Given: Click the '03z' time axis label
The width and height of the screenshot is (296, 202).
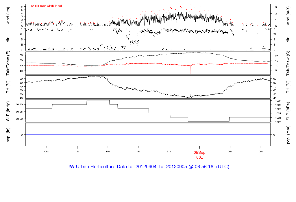Looking at the screenshot, I should 230,151.
